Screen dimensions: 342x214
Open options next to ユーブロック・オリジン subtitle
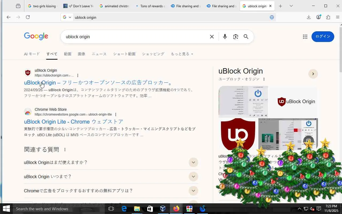(264, 79)
